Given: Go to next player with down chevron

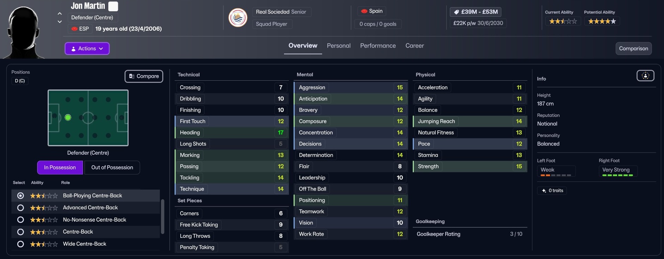Looking at the screenshot, I should click(x=60, y=22).
